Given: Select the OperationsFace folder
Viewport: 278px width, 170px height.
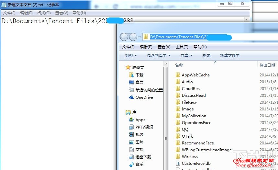Looking at the screenshot, I should pos(196,123).
